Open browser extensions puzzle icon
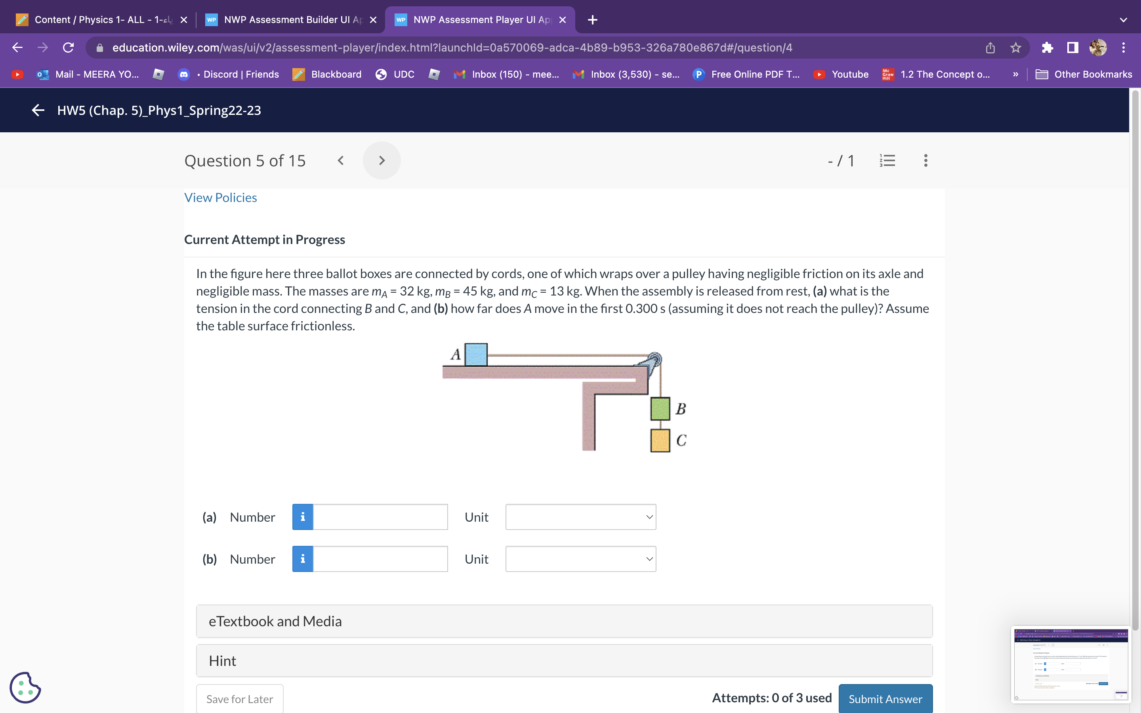1141x713 pixels. coord(1047,48)
